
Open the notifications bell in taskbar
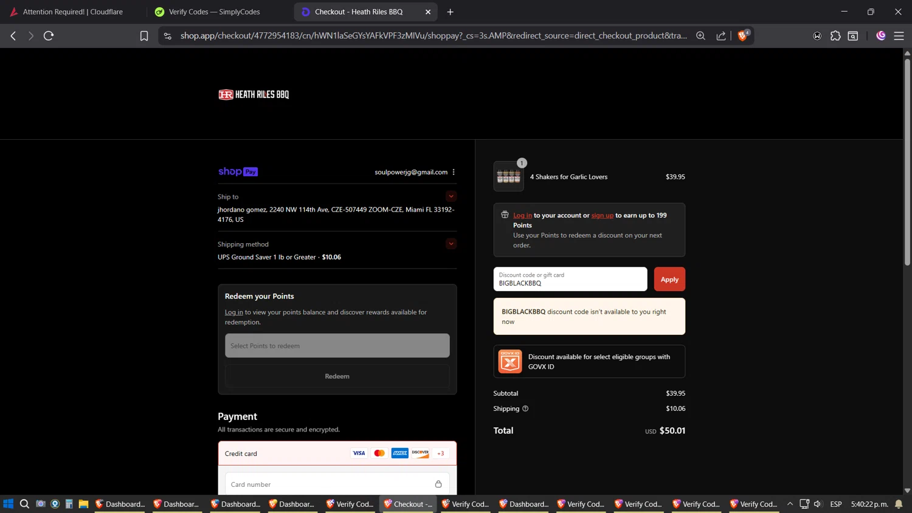(899, 504)
